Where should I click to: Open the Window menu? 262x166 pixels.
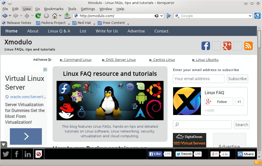coord(106,9)
